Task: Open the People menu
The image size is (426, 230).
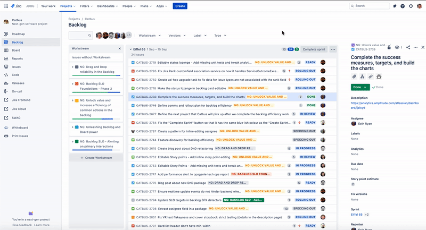Action: coord(129,6)
